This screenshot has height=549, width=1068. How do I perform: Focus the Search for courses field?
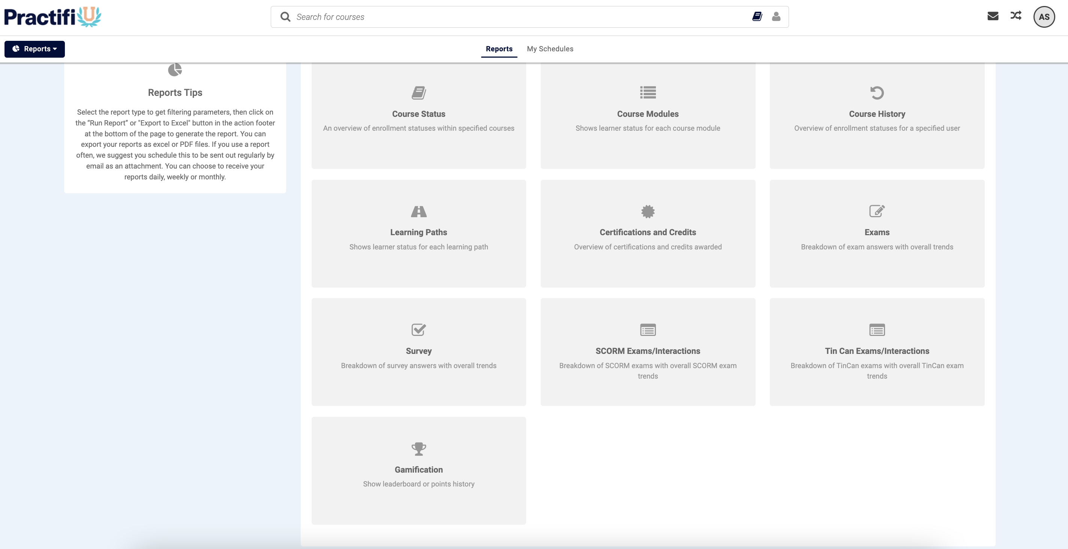point(529,17)
